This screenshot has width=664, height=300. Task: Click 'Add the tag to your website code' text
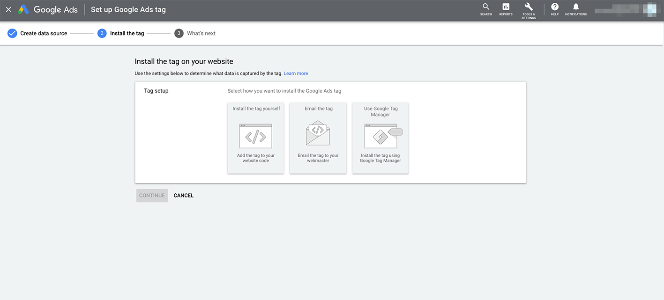(256, 158)
